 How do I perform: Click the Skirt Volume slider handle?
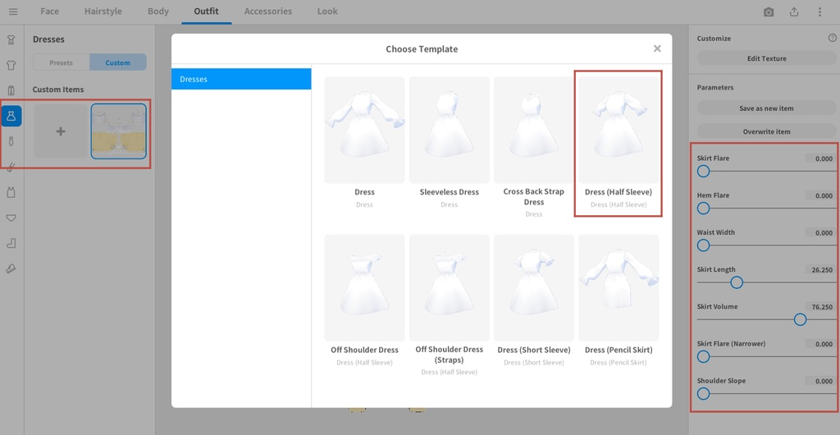tap(800, 319)
